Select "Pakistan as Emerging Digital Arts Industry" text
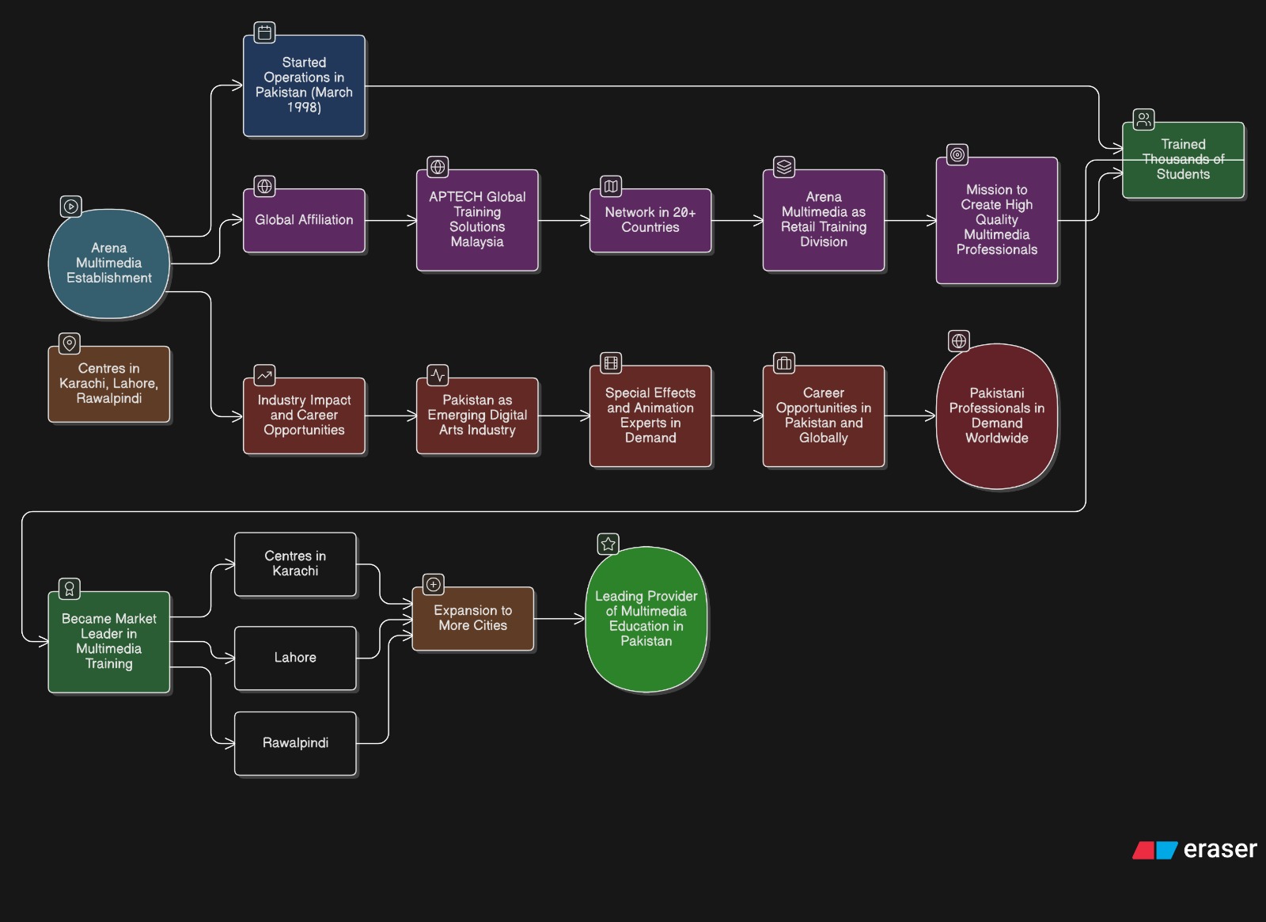 477,415
